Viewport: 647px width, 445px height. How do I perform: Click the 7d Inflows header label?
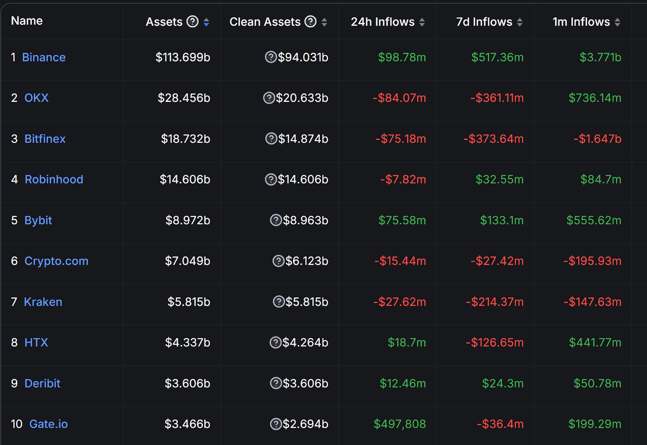click(484, 22)
